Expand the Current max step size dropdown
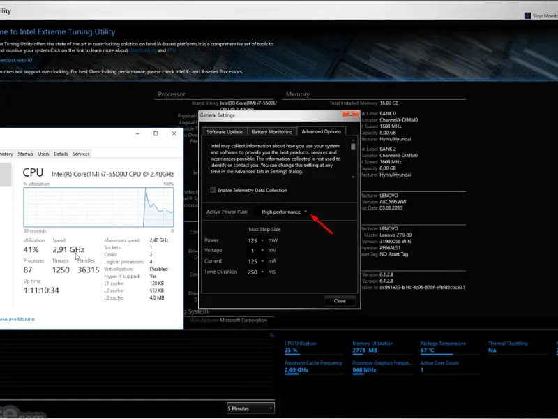558x419 pixels. coord(256,261)
